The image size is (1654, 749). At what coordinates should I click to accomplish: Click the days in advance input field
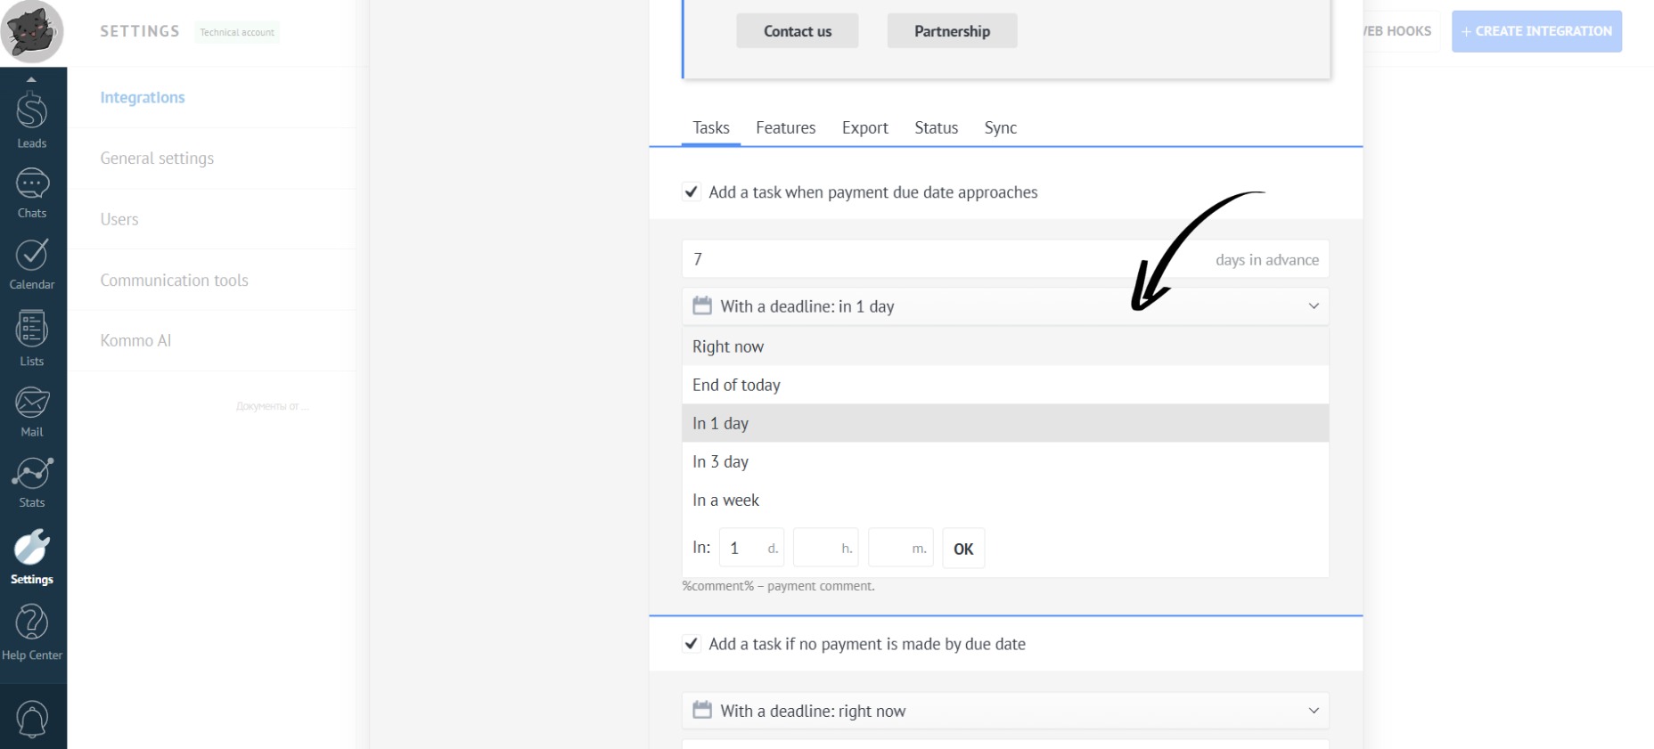945,259
